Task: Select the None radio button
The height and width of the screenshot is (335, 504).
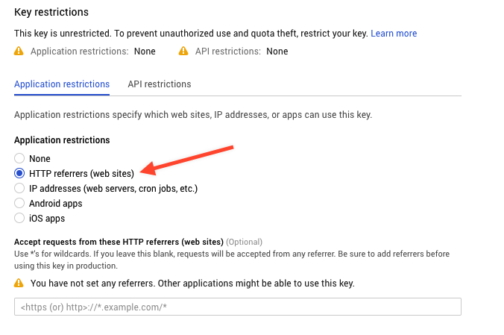Action: pos(19,159)
